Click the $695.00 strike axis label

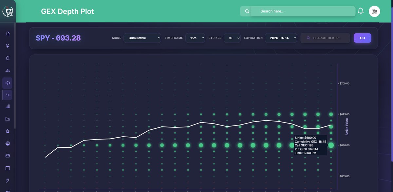[345, 114]
